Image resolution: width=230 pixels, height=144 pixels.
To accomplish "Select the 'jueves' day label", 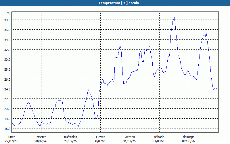I will (100, 137).
